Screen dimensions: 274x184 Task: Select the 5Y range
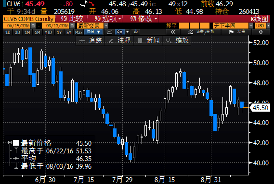pyautogui.click(x=69, y=32)
